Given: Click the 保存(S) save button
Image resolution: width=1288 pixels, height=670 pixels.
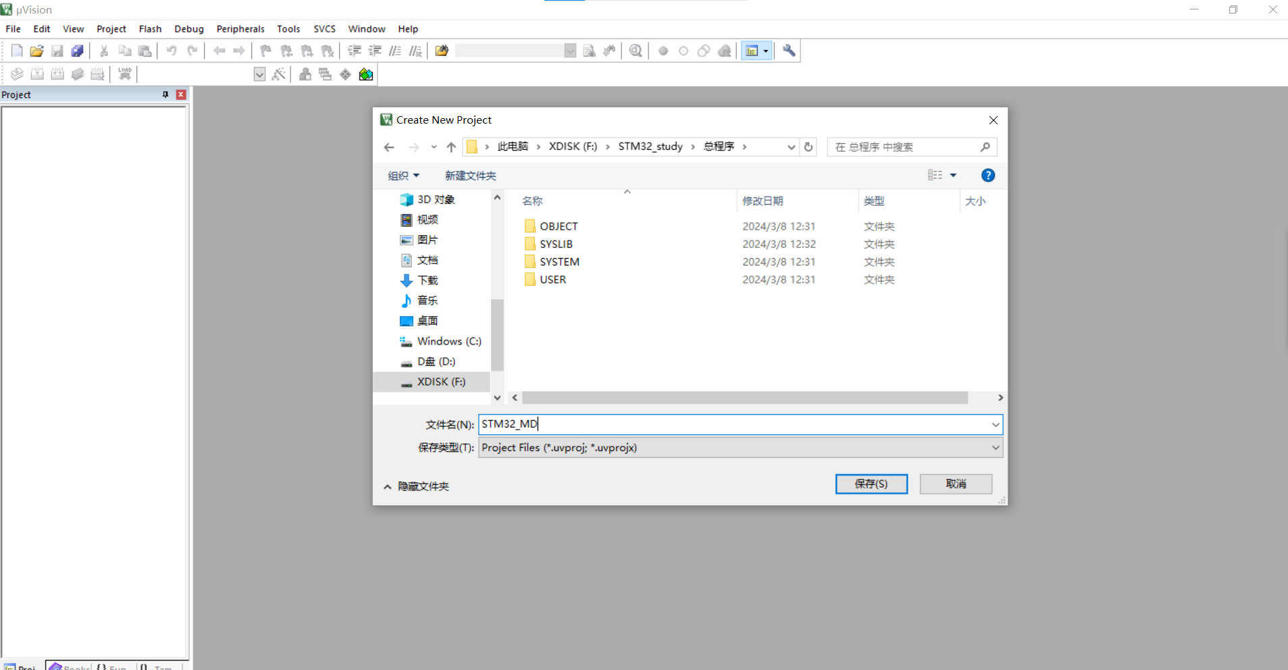Looking at the screenshot, I should pyautogui.click(x=871, y=484).
